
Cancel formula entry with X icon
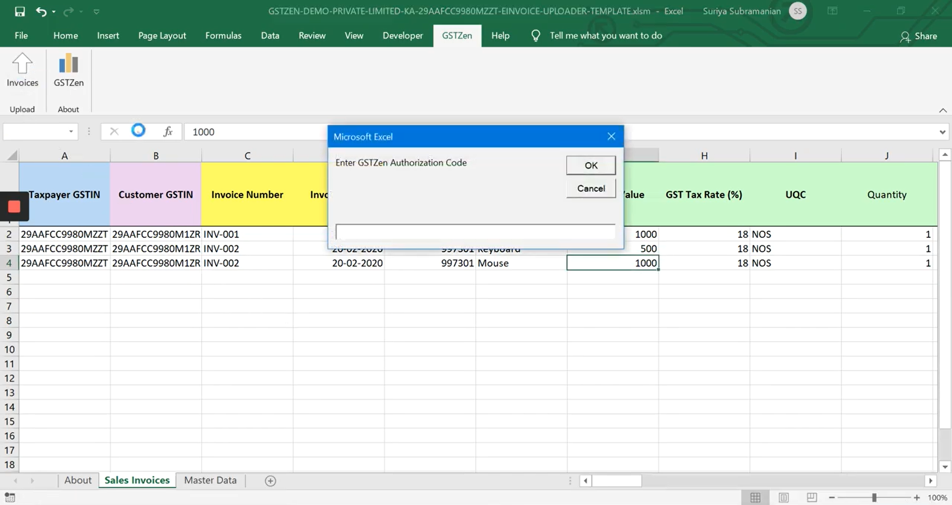coord(114,132)
